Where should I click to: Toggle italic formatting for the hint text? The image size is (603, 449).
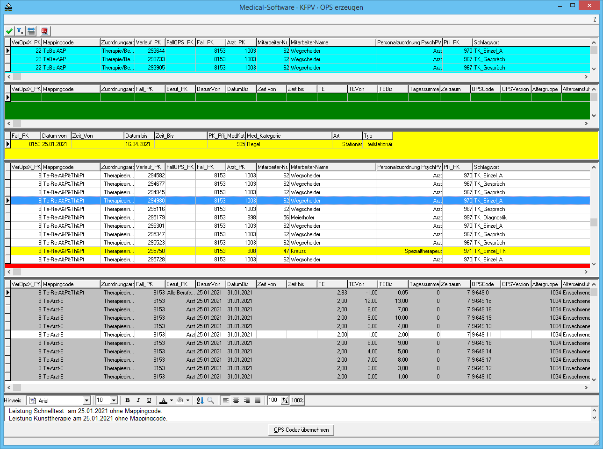(x=138, y=400)
